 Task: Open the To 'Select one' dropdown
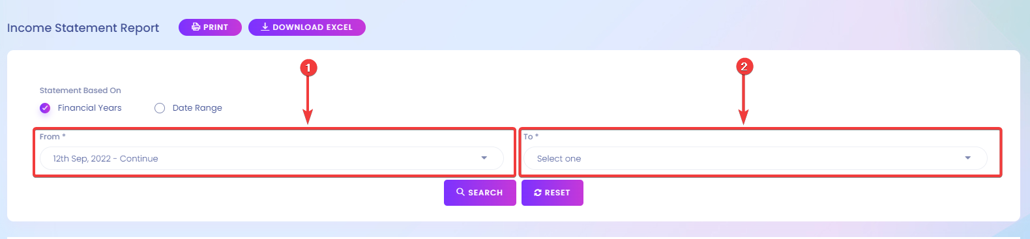click(x=756, y=158)
